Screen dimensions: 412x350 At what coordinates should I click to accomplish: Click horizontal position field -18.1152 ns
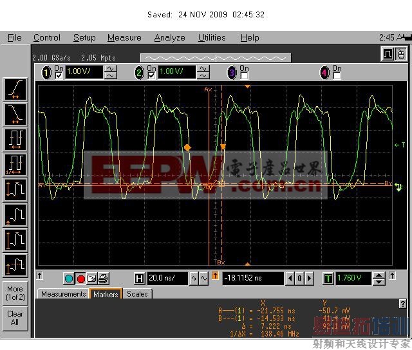pos(253,279)
